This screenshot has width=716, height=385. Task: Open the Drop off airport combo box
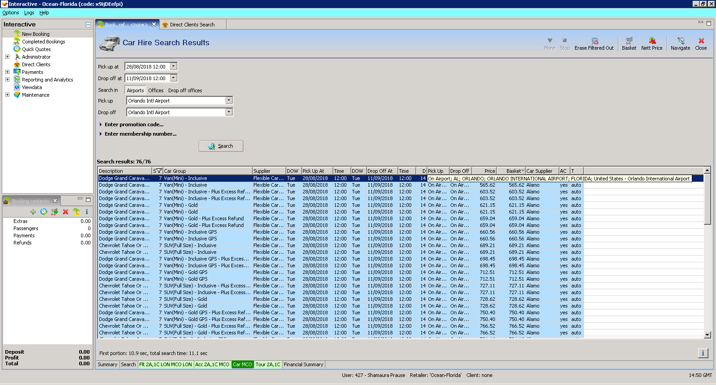[229, 112]
